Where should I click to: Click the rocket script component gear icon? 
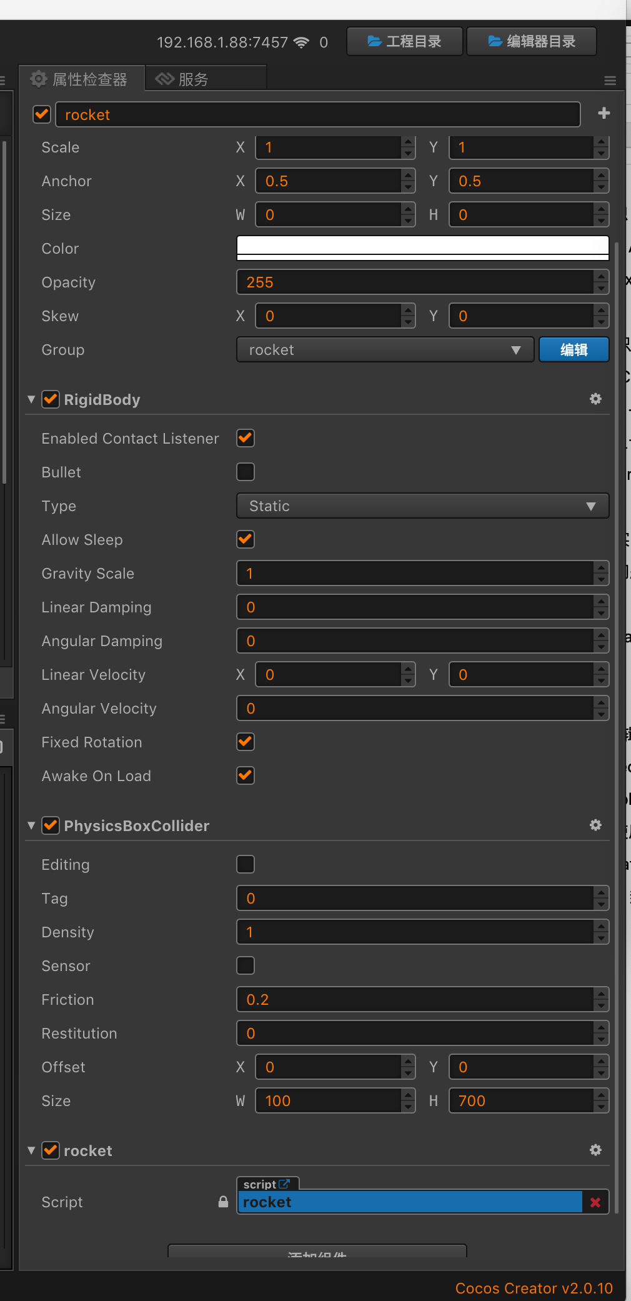(595, 1150)
